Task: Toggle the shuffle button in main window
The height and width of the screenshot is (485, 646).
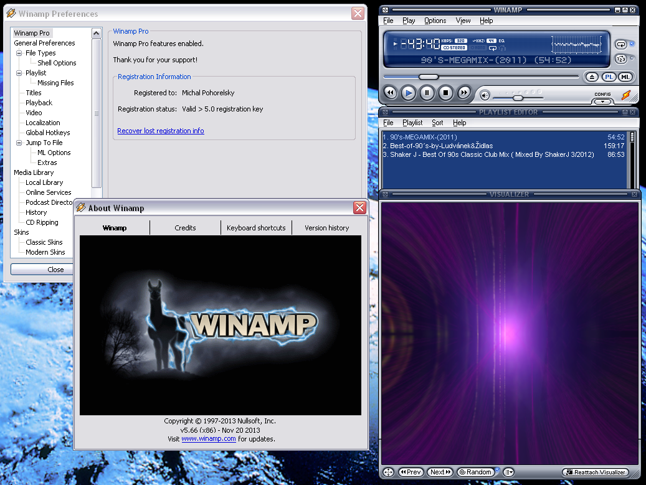Action: click(x=620, y=59)
